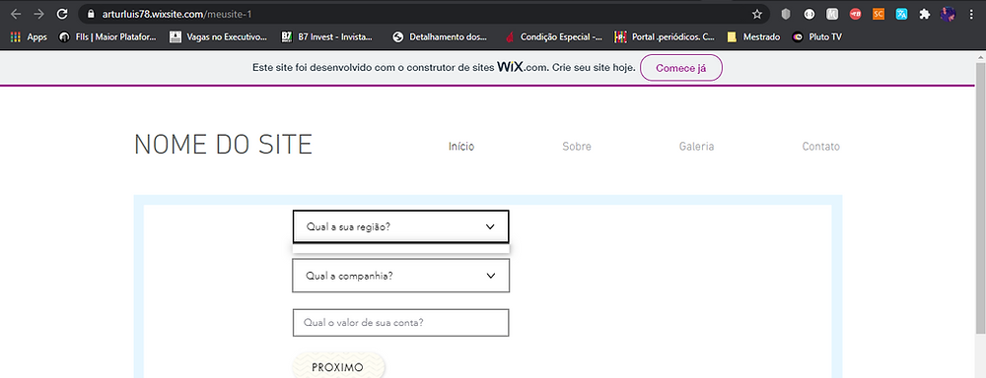986x378 pixels.
Task: Open the Mestrado bookmarks folder
Action: 753,37
